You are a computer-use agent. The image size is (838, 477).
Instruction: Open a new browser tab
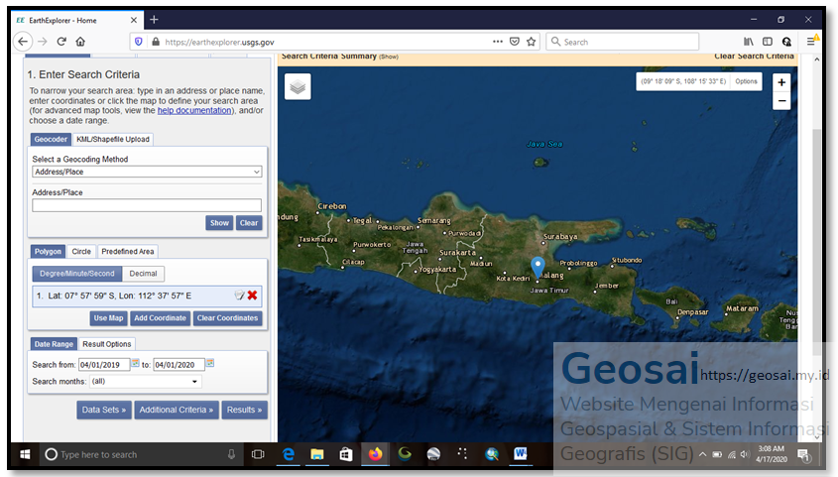[x=154, y=20]
